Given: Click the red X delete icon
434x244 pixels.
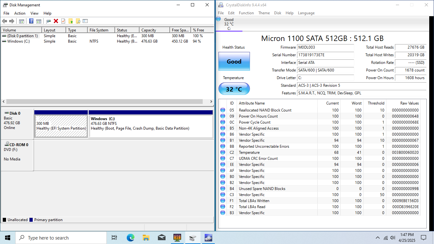Looking at the screenshot, I should [56, 21].
